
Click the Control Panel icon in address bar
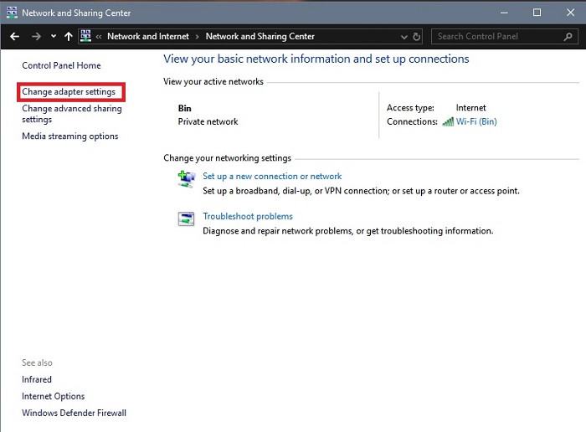pyautogui.click(x=86, y=37)
